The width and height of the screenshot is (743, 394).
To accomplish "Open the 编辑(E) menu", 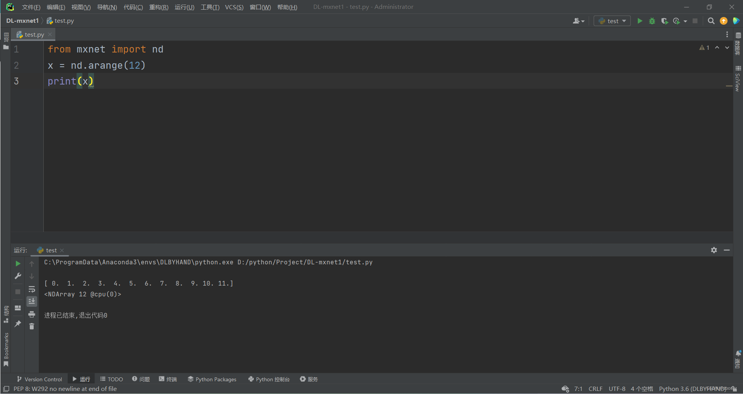I will pyautogui.click(x=56, y=7).
